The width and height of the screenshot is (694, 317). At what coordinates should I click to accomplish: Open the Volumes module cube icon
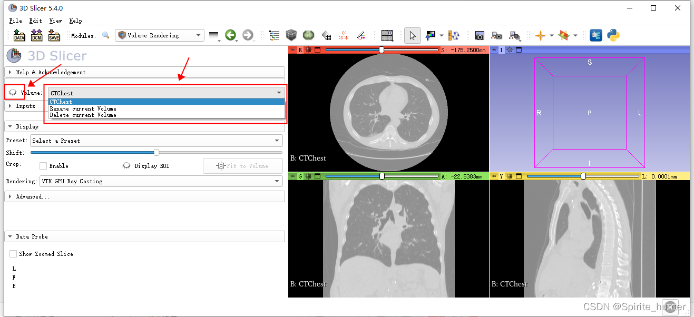pos(291,35)
